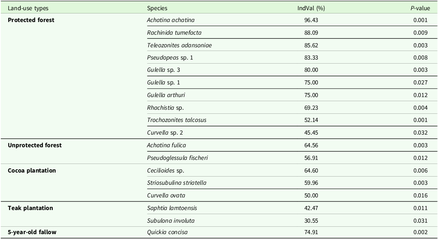Select the IndVal (%) column header
The image size is (438, 239).
click(311, 8)
